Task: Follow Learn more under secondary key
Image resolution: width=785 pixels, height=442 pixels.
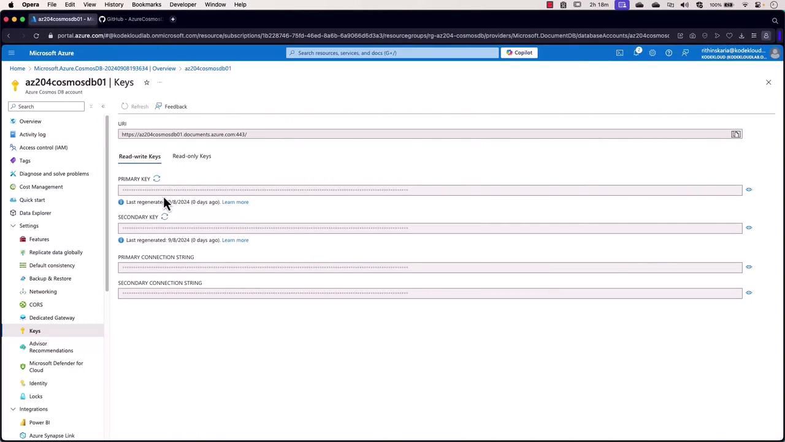Action: pyautogui.click(x=235, y=240)
